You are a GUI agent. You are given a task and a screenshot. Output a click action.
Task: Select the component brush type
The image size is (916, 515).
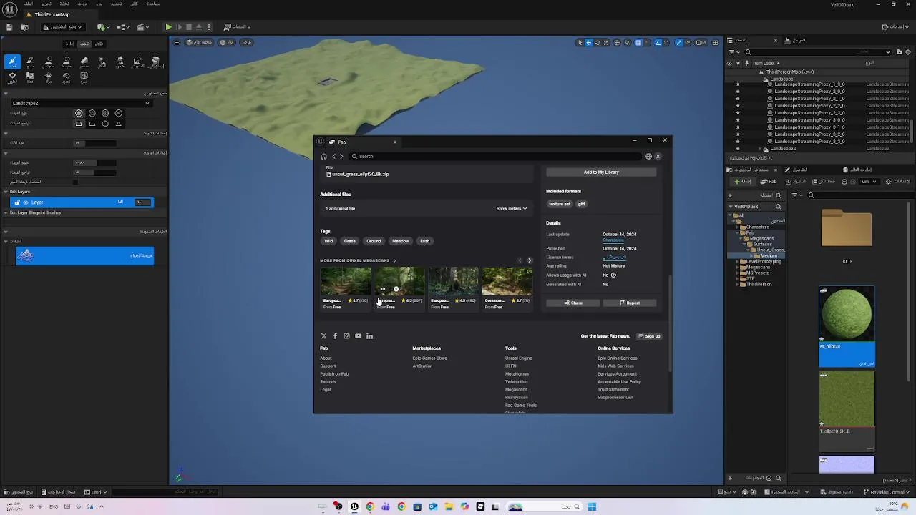119,113
